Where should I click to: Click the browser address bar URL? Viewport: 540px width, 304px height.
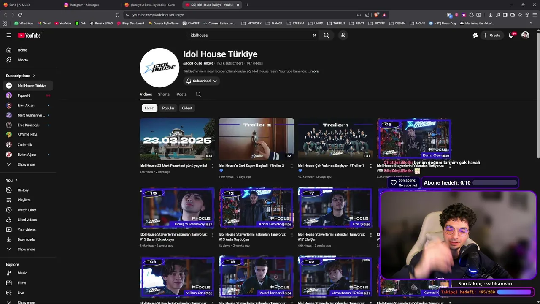(x=158, y=15)
